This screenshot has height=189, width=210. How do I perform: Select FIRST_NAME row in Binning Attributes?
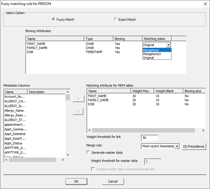coord(84,44)
